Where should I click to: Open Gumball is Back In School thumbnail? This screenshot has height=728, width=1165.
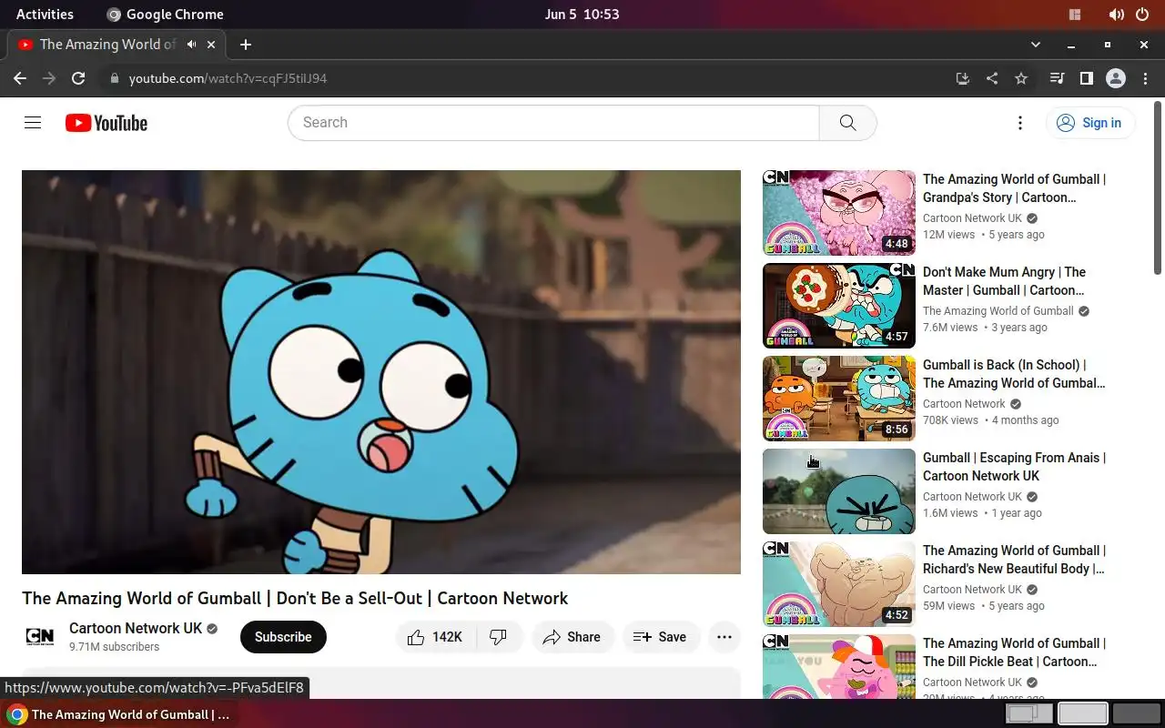pyautogui.click(x=839, y=399)
